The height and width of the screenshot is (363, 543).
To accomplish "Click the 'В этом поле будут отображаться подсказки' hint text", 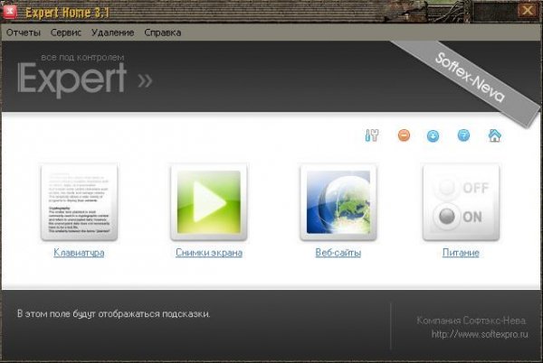I will coord(114,313).
